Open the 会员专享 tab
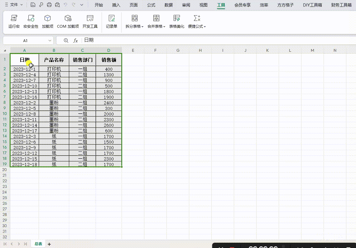Image resolution: width=356 pixels, height=248 pixels. click(243, 5)
